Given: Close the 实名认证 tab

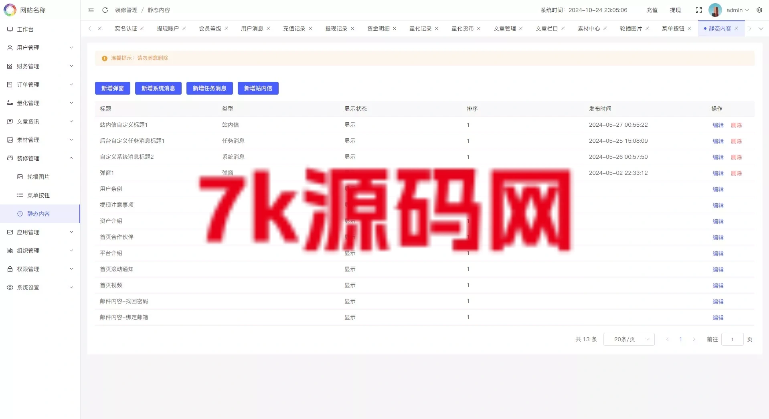Looking at the screenshot, I should (x=142, y=28).
